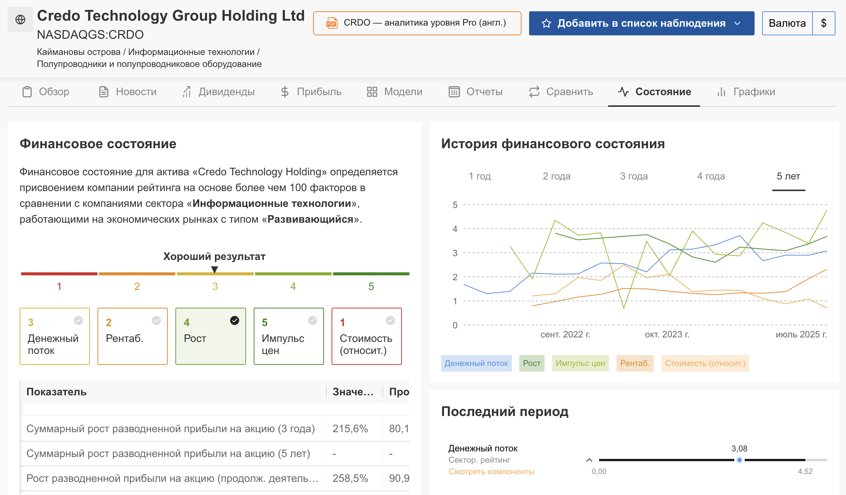Toggle the Рост card checkmark
This screenshot has width=846, height=495.
234,320
